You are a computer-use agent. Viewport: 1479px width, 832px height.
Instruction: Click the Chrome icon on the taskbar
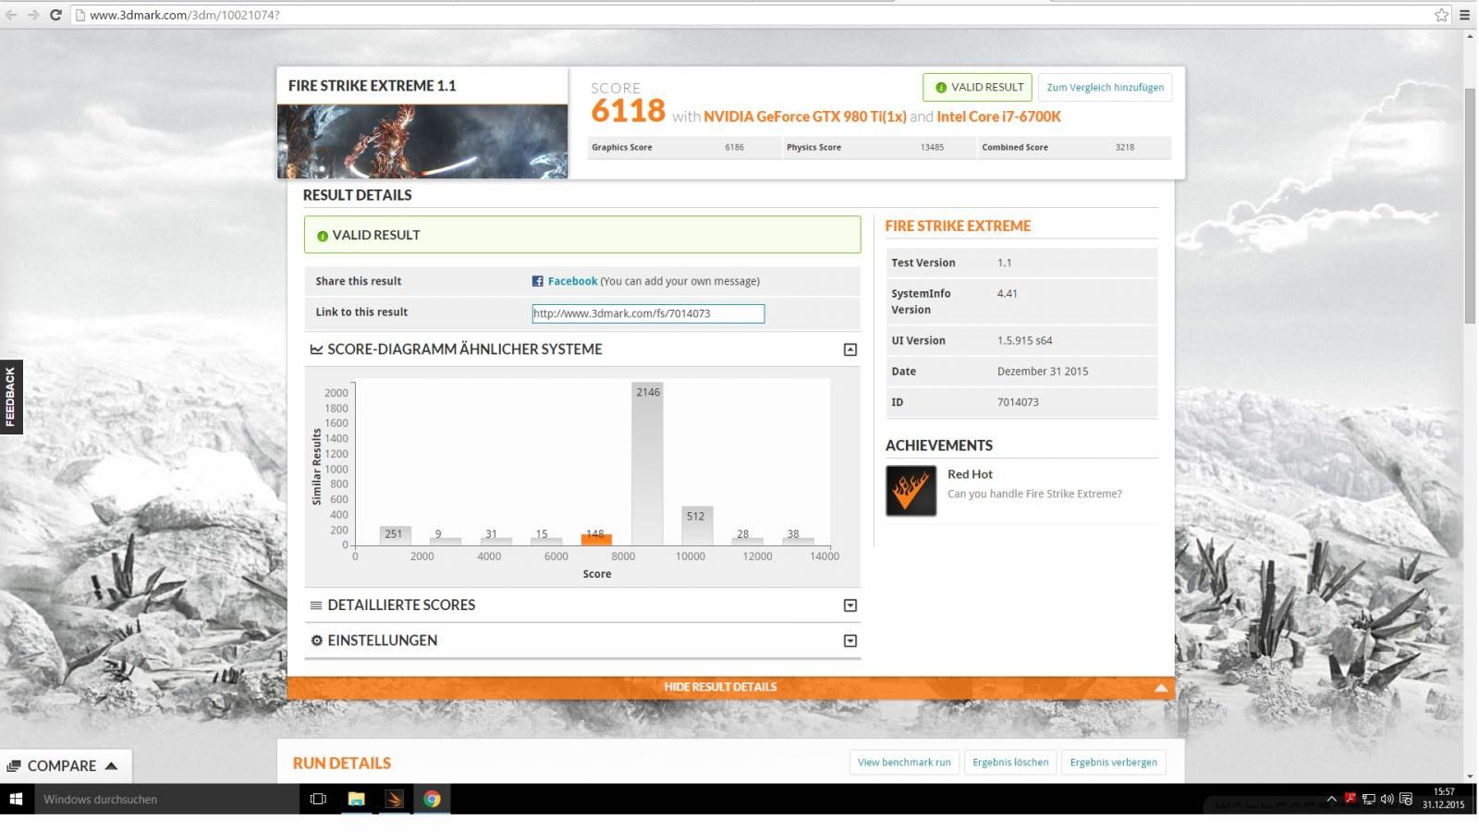point(432,799)
